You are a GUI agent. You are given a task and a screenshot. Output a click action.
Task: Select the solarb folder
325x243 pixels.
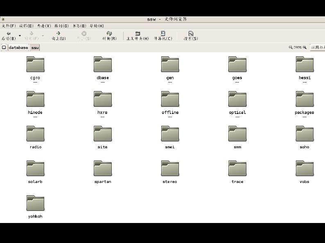click(35, 172)
